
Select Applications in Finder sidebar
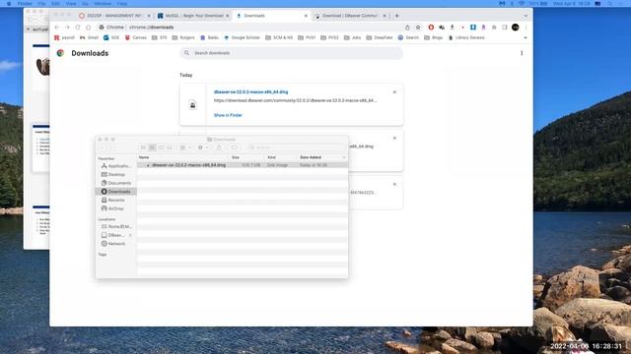[x=115, y=166]
